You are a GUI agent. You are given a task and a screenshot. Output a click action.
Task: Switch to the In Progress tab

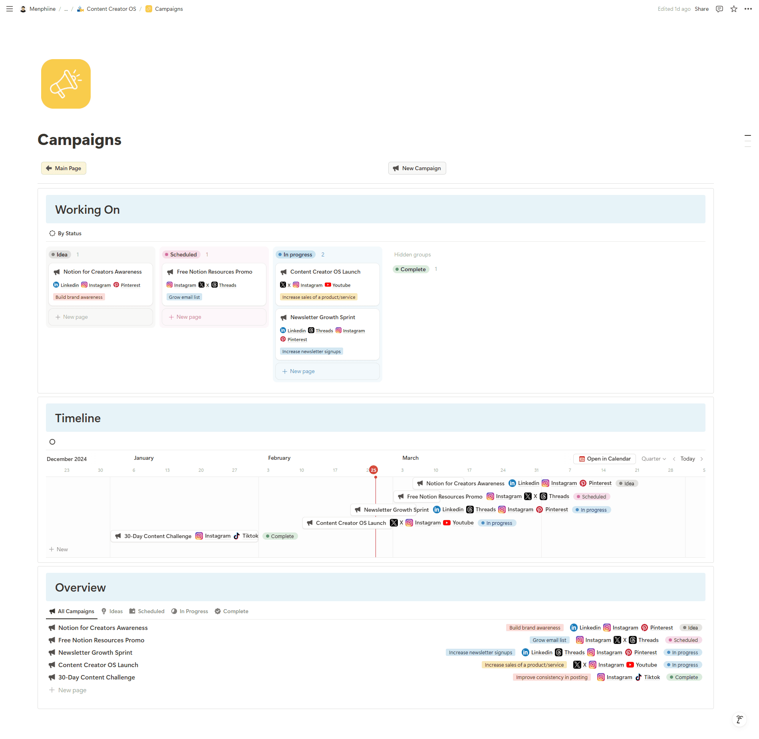click(190, 611)
